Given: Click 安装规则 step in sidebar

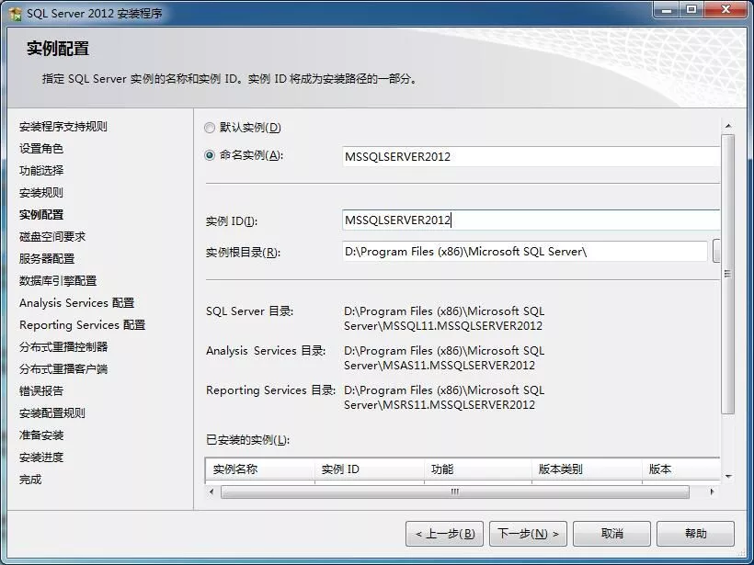Looking at the screenshot, I should 41,193.
